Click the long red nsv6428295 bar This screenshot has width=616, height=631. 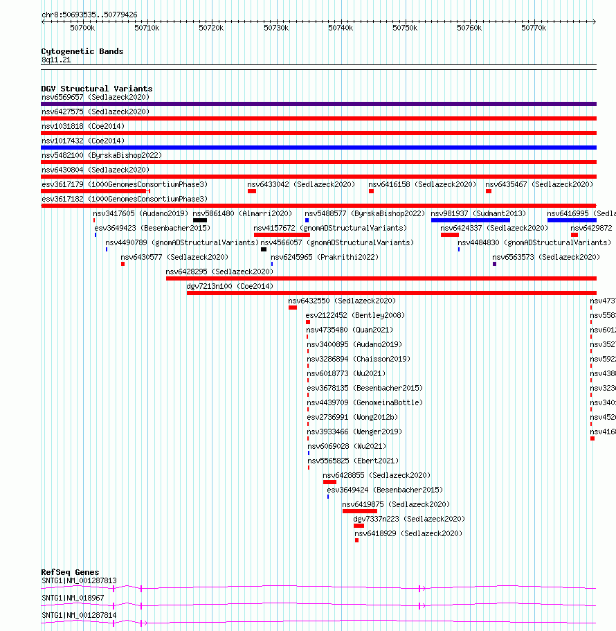pos(381,278)
